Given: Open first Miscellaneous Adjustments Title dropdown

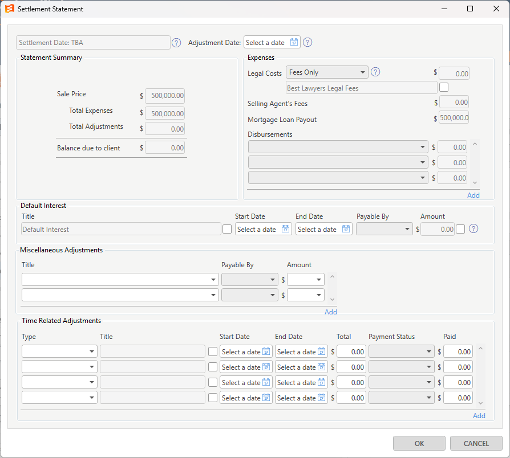Looking at the screenshot, I should 120,279.
